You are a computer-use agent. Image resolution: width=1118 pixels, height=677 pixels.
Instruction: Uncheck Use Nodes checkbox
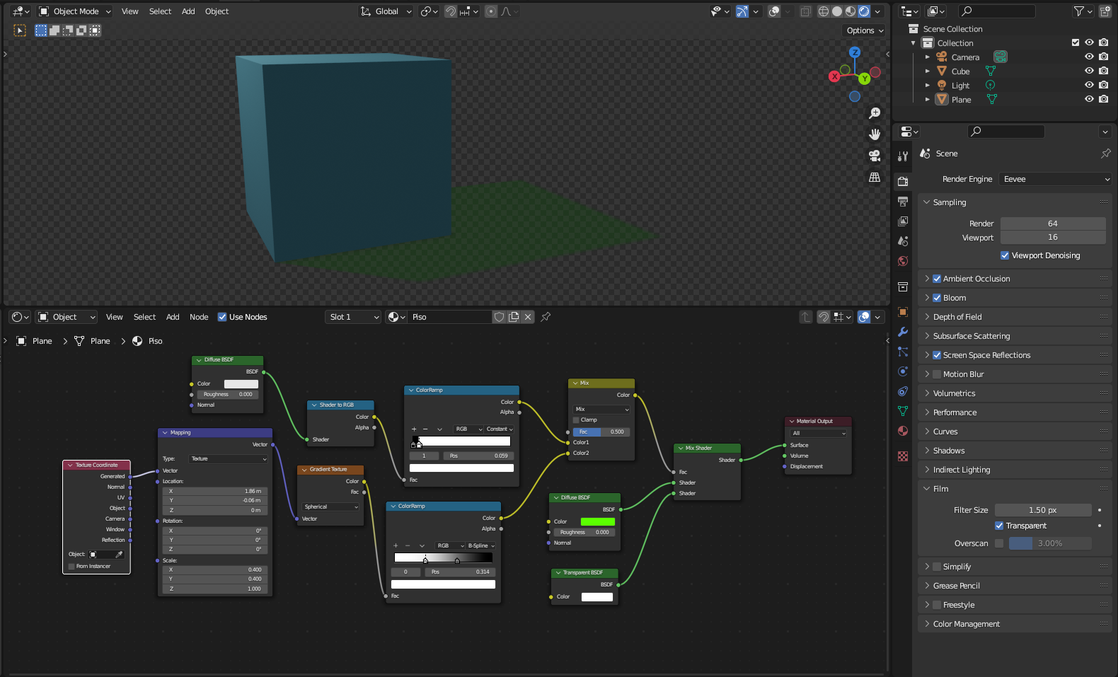pyautogui.click(x=222, y=317)
